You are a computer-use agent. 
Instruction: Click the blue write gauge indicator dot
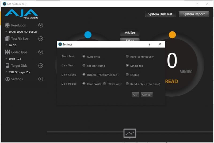(x=88, y=35)
